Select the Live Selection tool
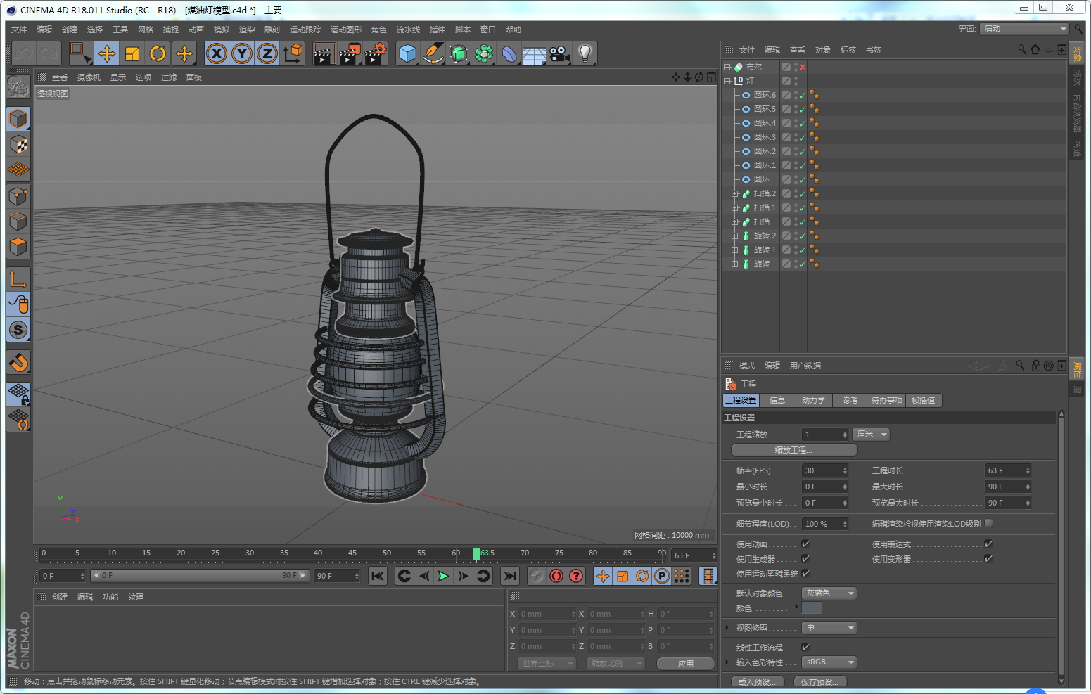Screen dimensions: 1091x694 [x=80, y=53]
